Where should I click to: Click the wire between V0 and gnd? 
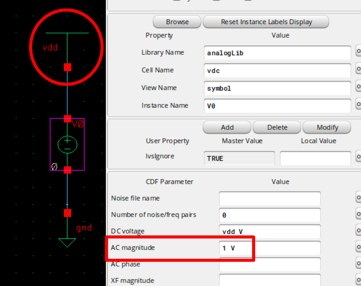[67, 191]
